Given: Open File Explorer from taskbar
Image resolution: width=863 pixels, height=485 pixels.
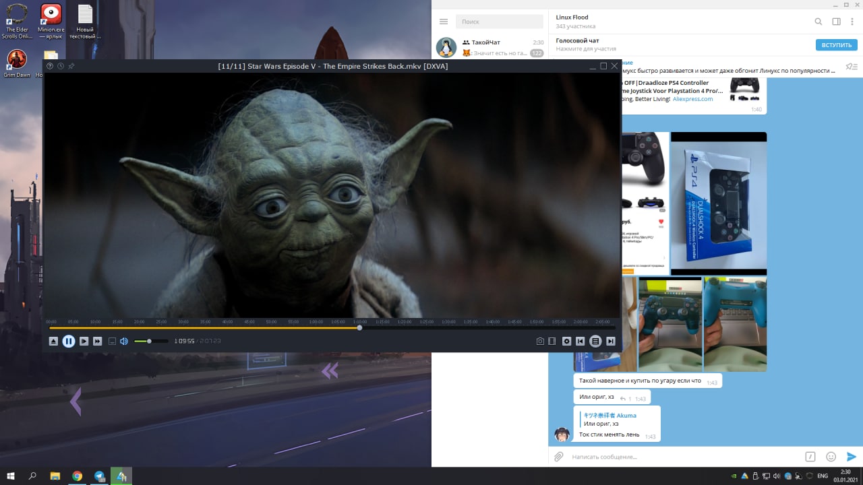Looking at the screenshot, I should tap(55, 476).
